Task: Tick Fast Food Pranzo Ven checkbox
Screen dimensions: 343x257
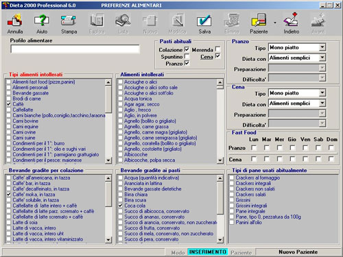Action: tap(305, 148)
